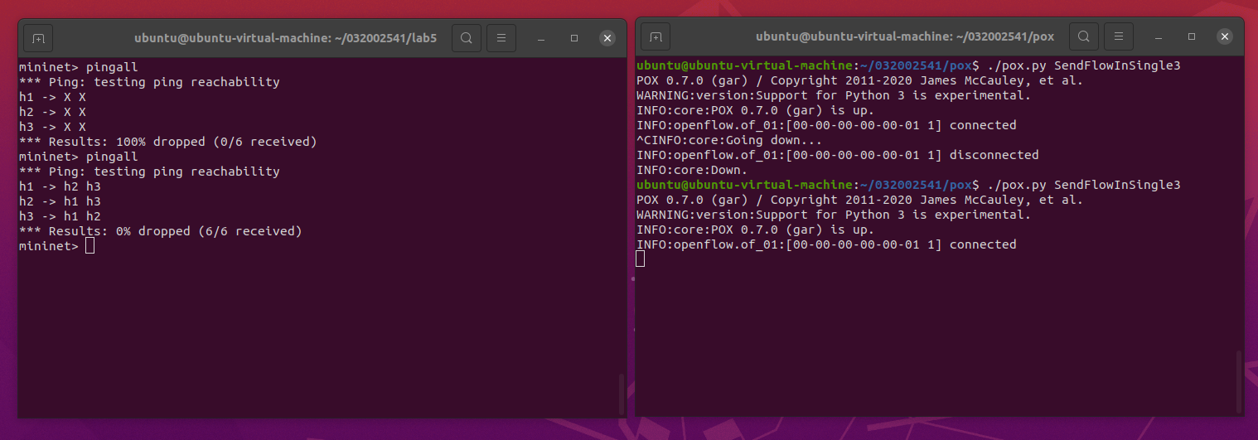Click the 'h2 -> X X' line
Image resolution: width=1258 pixels, height=440 pixels.
[52, 112]
